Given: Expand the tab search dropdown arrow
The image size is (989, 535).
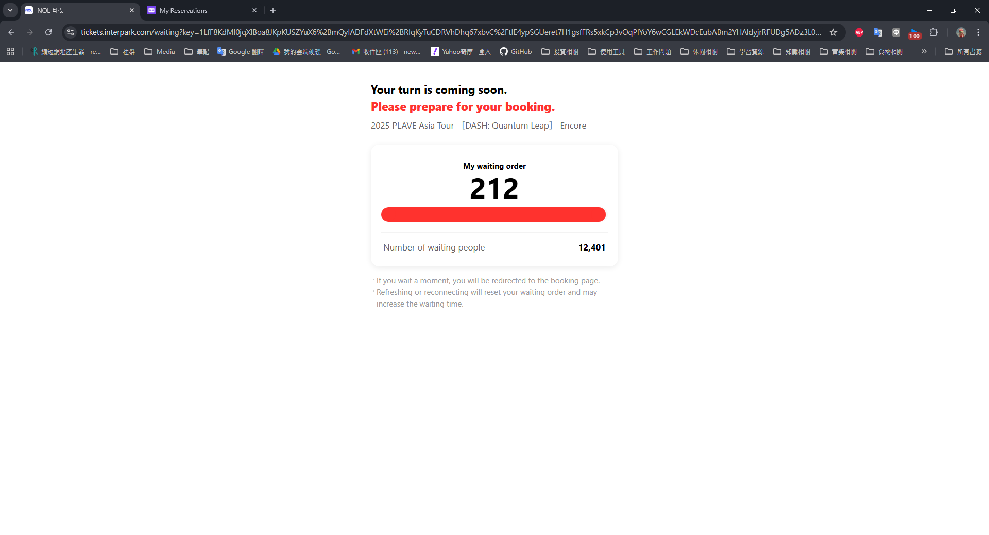Looking at the screenshot, I should (10, 10).
